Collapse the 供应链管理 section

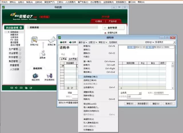point(21,27)
